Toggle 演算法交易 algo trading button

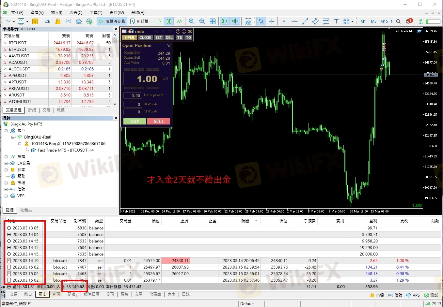112,22
